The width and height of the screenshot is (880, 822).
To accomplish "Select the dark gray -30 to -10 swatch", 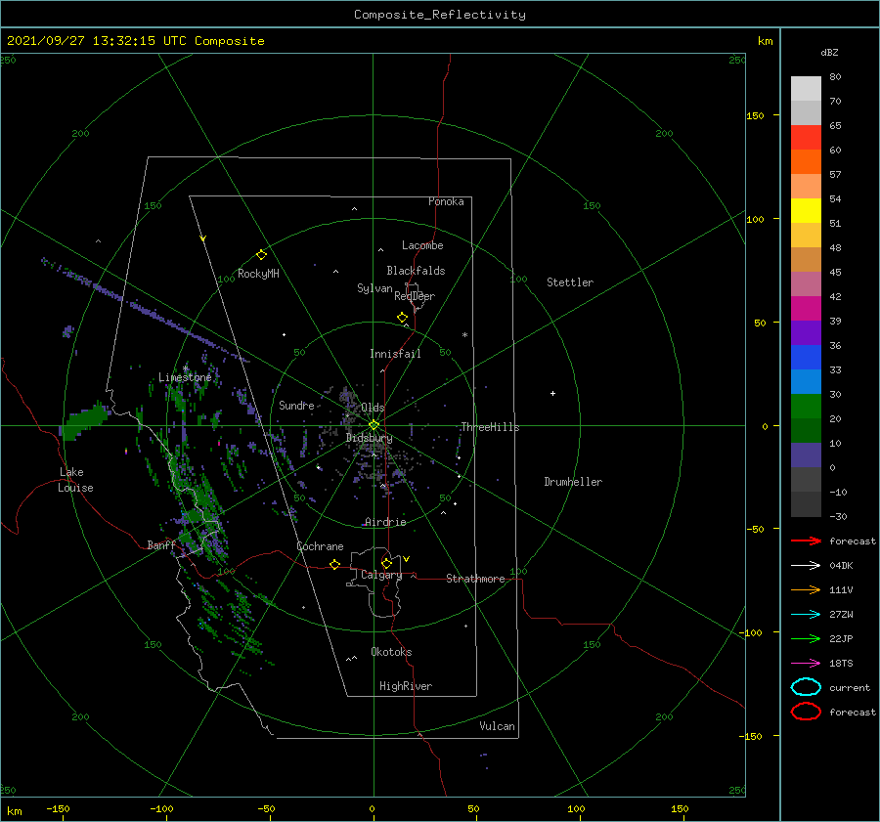I will pyautogui.click(x=806, y=504).
